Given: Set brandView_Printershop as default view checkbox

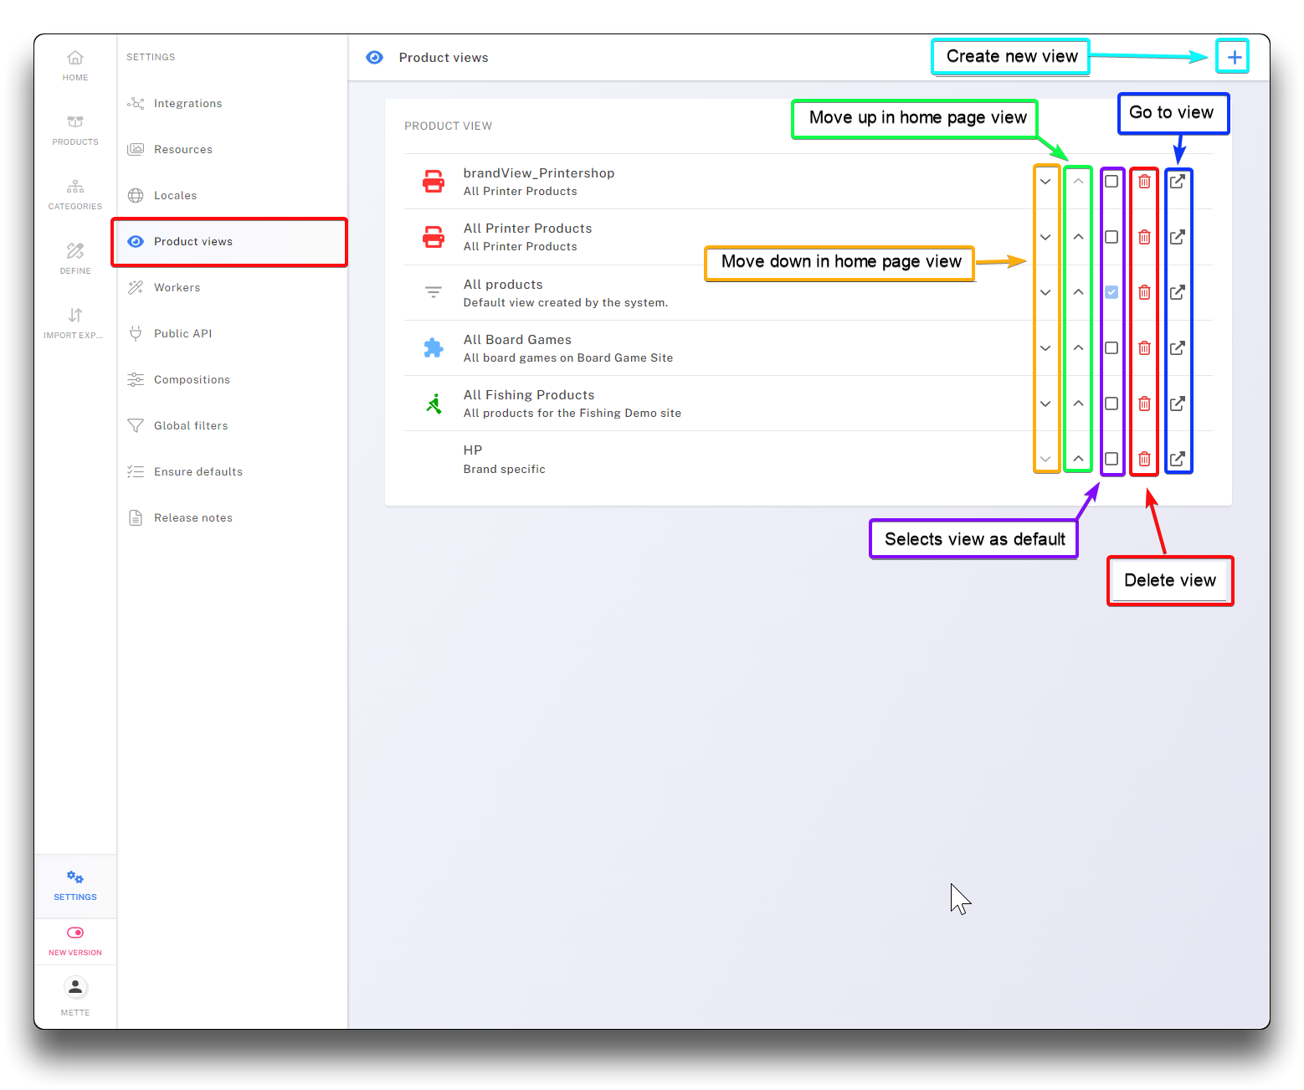Looking at the screenshot, I should point(1111,181).
